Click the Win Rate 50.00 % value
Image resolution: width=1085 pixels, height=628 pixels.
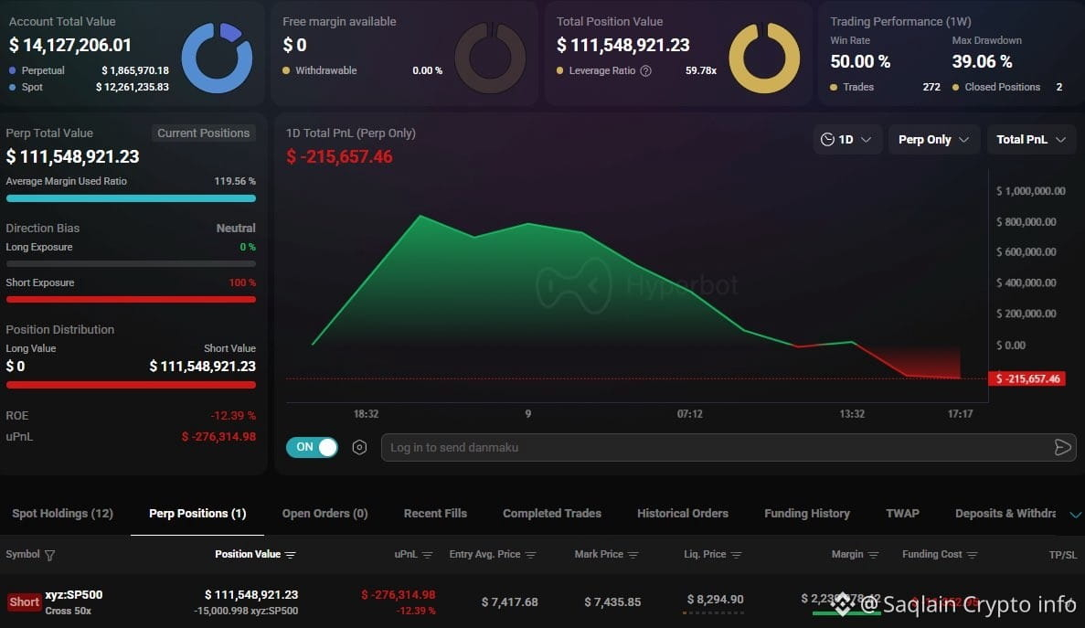(x=860, y=61)
